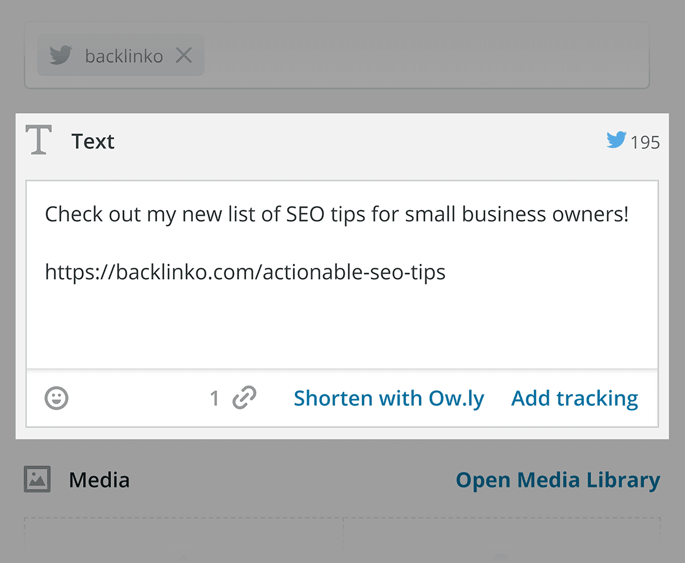Image resolution: width=685 pixels, height=563 pixels.
Task: Click the Twitter bird in backlinko chip
Action: point(61,56)
